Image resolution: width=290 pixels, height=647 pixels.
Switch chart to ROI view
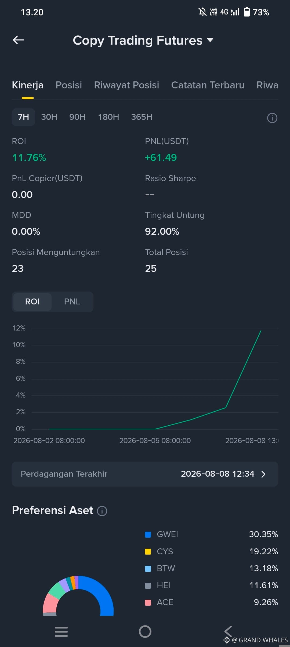[32, 301]
